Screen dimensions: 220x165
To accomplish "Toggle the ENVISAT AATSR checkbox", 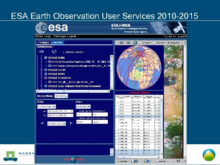I will pos(46,70).
